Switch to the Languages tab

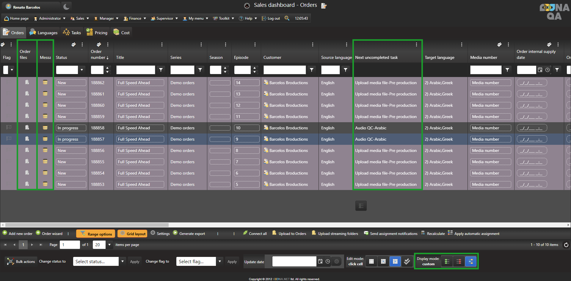pyautogui.click(x=43, y=33)
